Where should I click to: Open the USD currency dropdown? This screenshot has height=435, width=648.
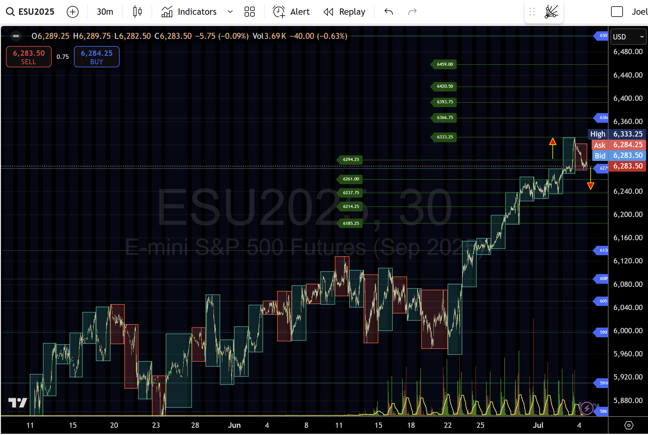(628, 37)
